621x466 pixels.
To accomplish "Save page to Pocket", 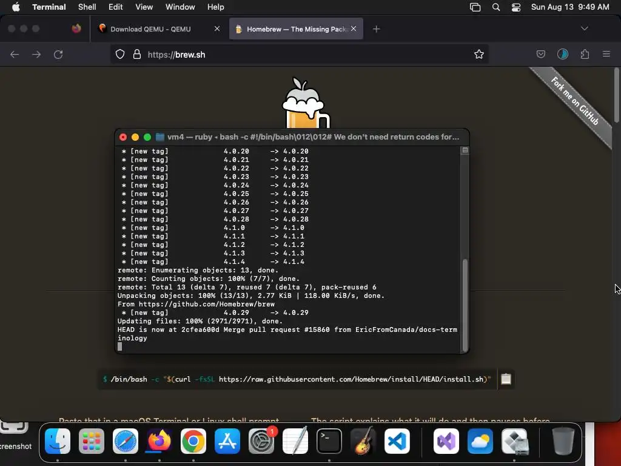I will point(540,54).
